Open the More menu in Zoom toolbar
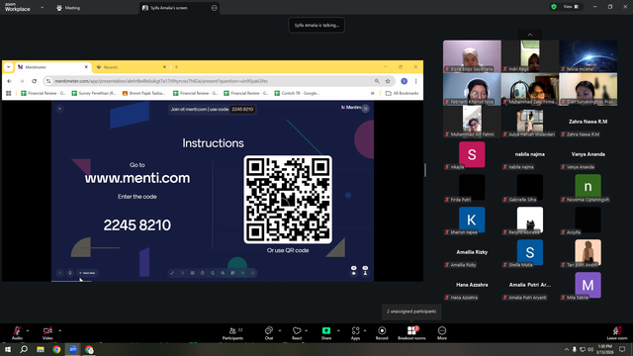Screen dimensions: 633x356 click(x=442, y=333)
